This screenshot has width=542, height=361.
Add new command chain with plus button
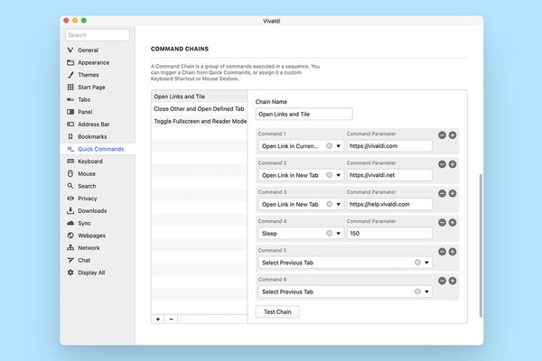(x=158, y=319)
